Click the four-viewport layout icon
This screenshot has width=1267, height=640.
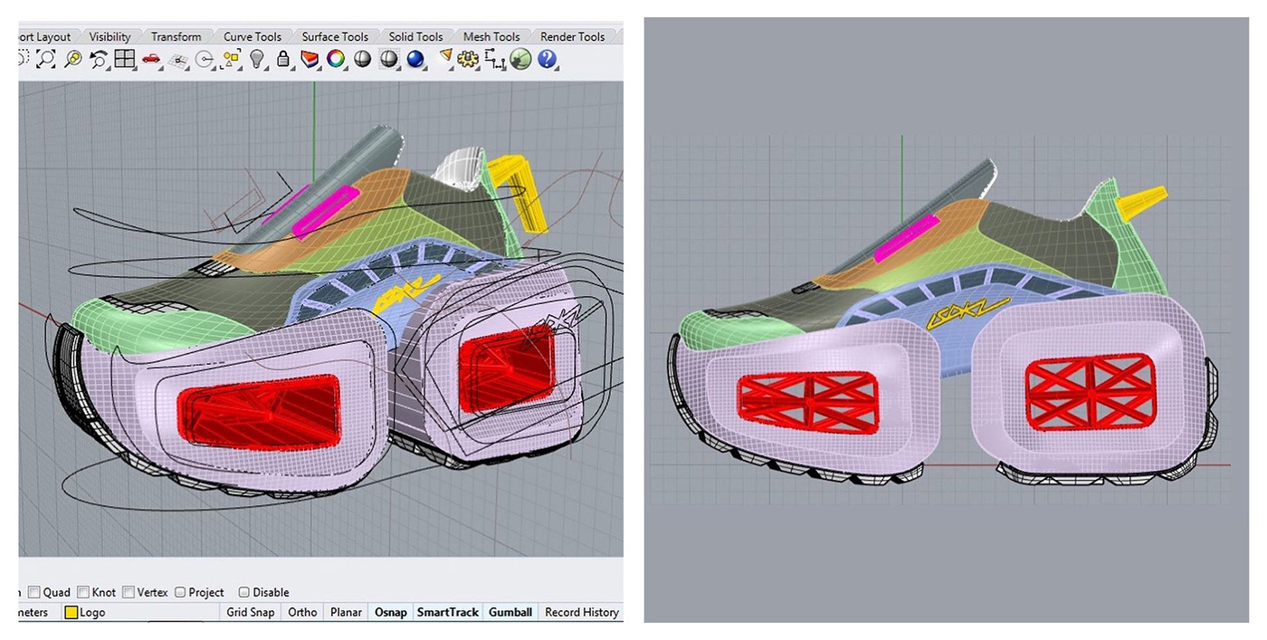pos(127,59)
